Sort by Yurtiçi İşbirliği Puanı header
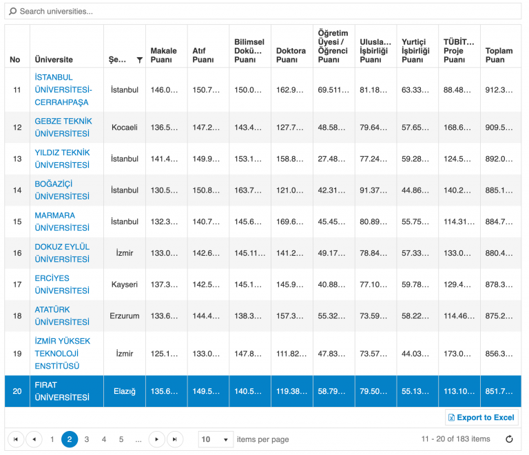This screenshot has width=529, height=455. 417,46
